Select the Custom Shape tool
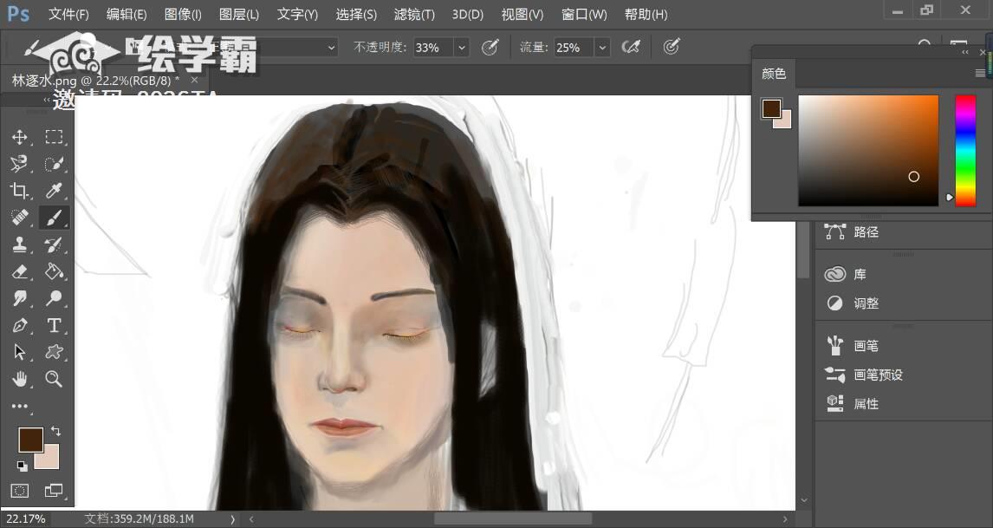993x528 pixels. (54, 352)
